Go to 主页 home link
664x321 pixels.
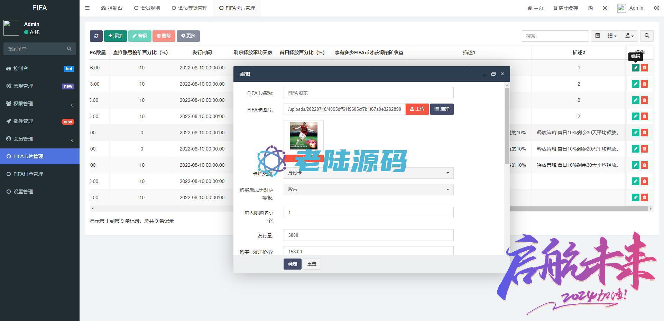[x=535, y=8]
